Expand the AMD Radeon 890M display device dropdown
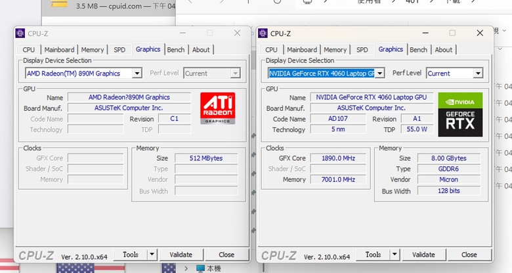This screenshot has height=273, width=512. click(137, 73)
